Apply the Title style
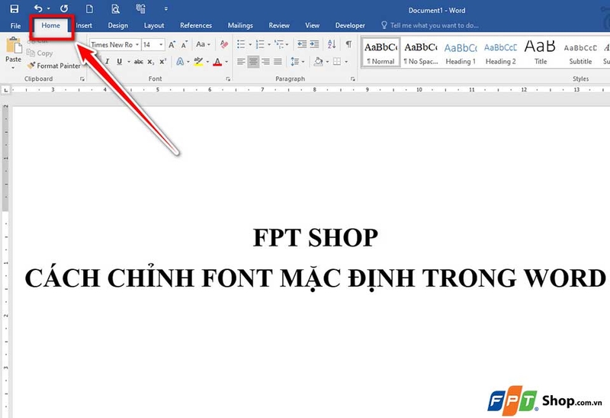The width and height of the screenshot is (610, 418). [x=541, y=53]
